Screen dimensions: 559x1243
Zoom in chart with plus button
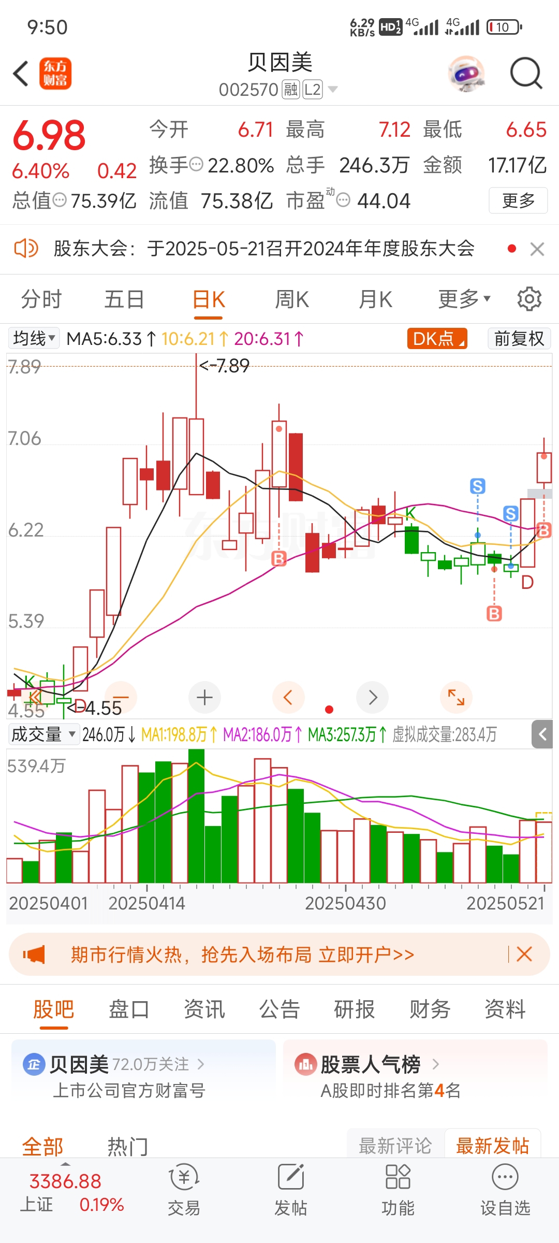[x=204, y=697]
